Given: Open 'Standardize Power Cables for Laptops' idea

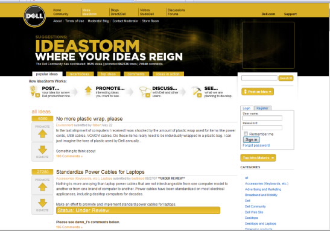Looking at the screenshot, I should click(x=100, y=172).
